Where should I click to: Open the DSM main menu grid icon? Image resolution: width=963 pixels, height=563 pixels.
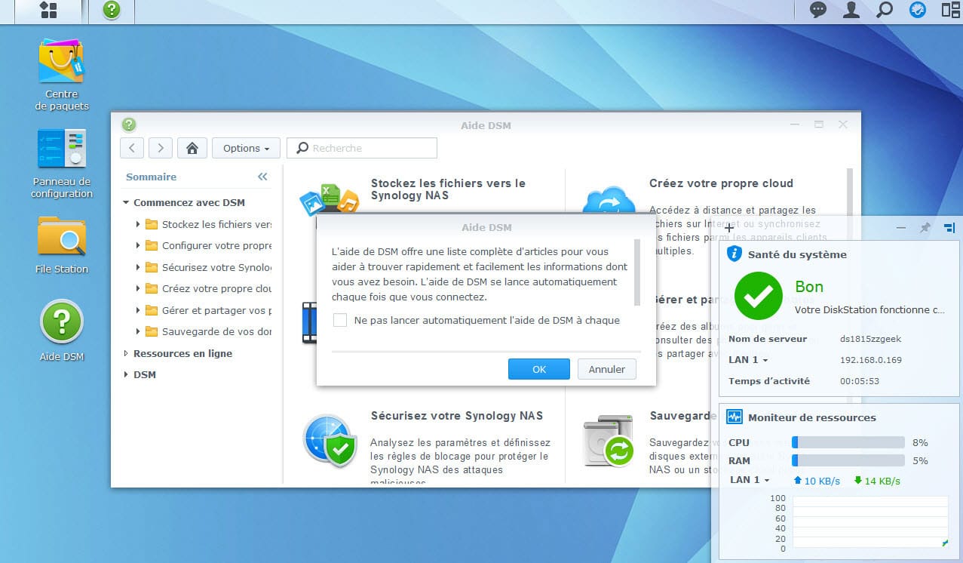48,11
